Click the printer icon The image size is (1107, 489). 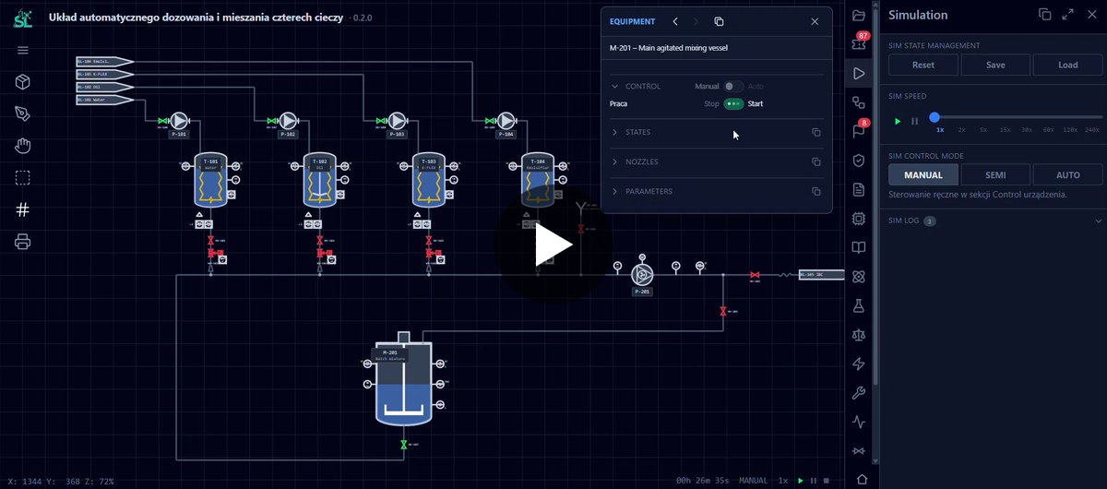(x=23, y=242)
